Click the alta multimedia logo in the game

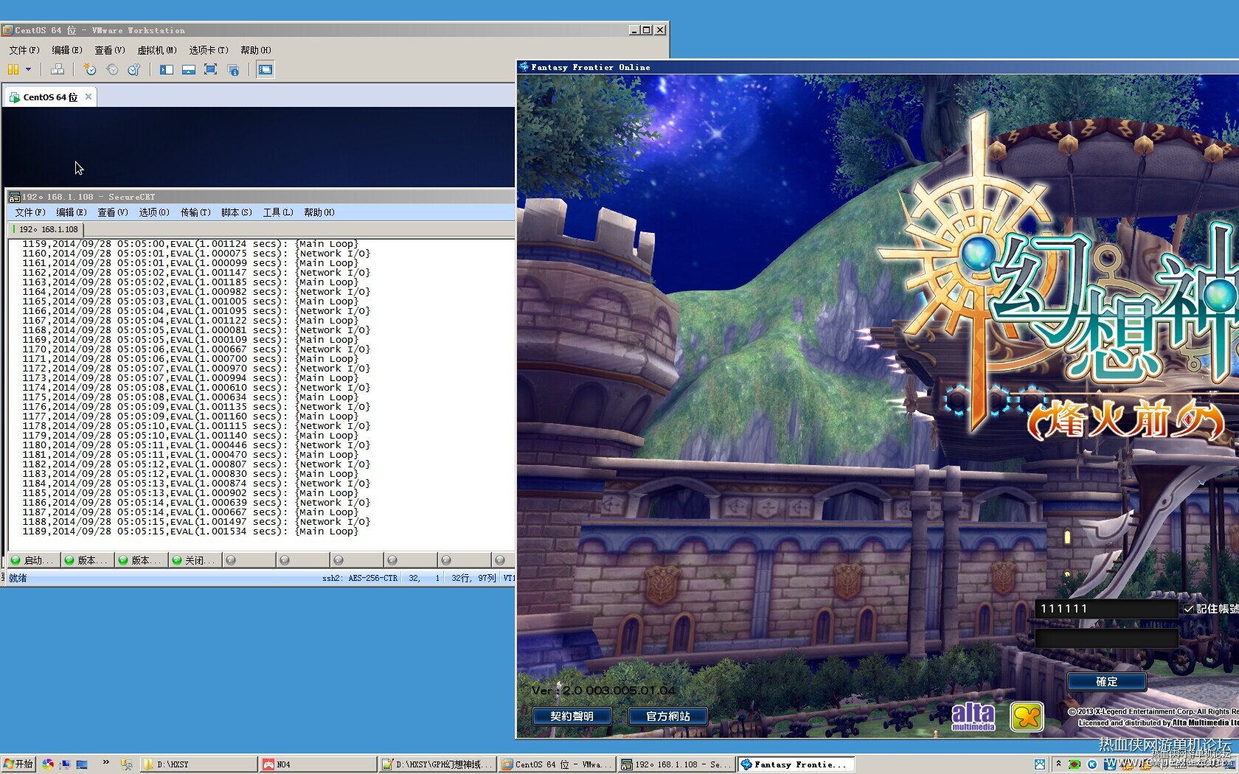[973, 717]
